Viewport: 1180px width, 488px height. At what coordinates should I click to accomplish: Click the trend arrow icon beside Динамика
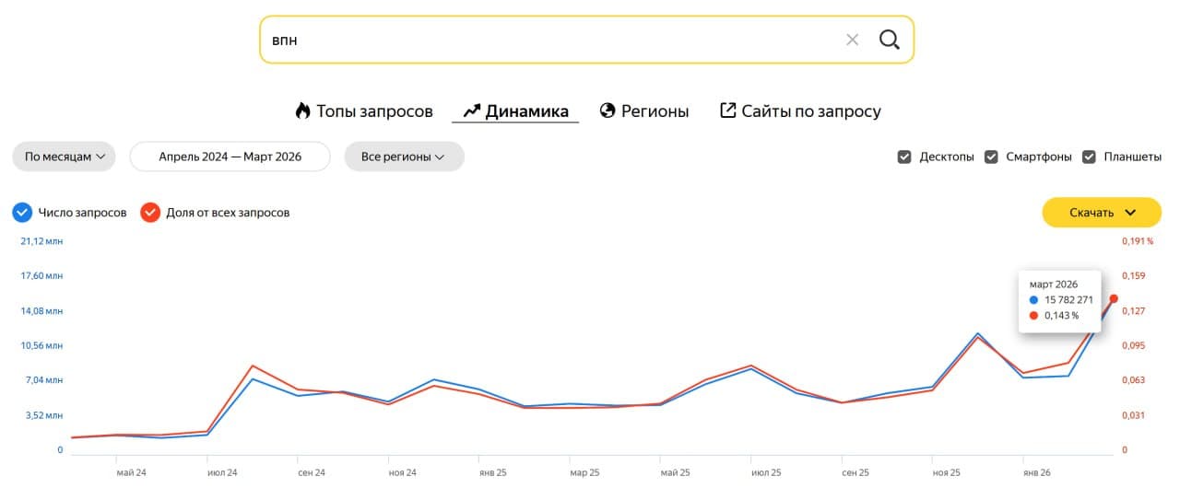click(x=472, y=111)
